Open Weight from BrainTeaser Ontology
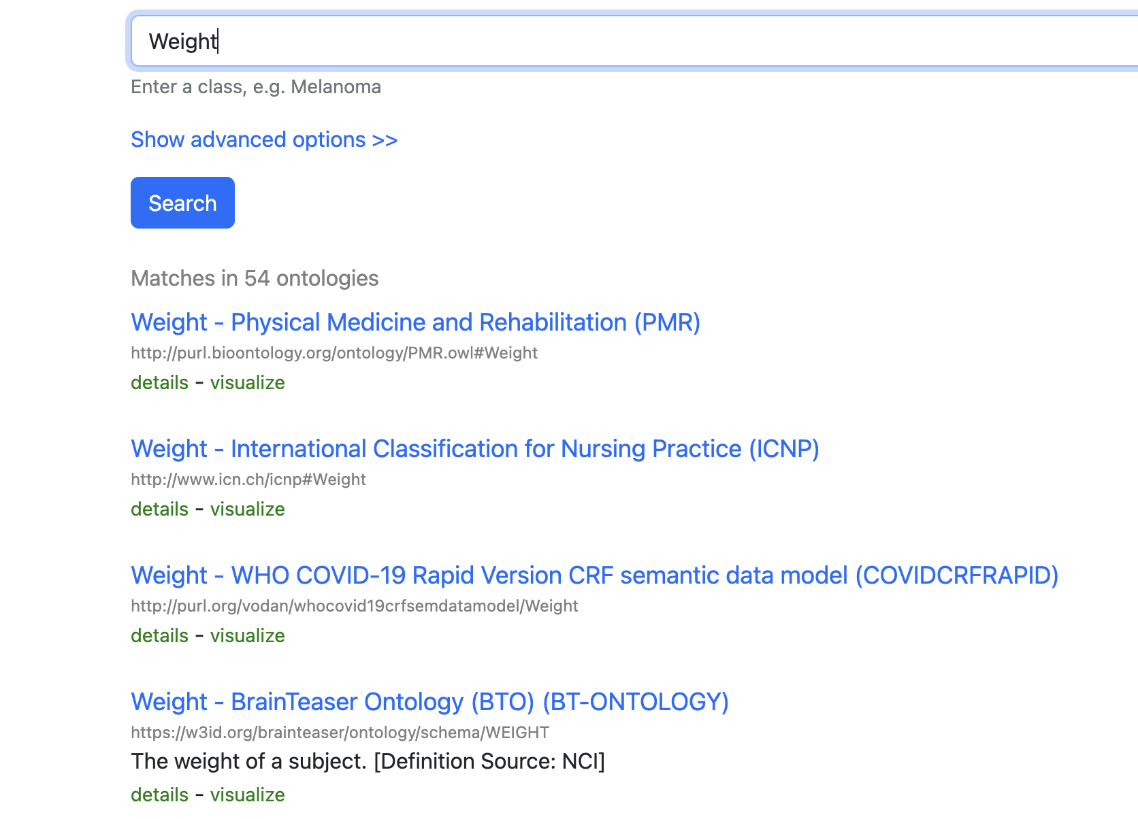This screenshot has height=819, width=1138. point(429,701)
